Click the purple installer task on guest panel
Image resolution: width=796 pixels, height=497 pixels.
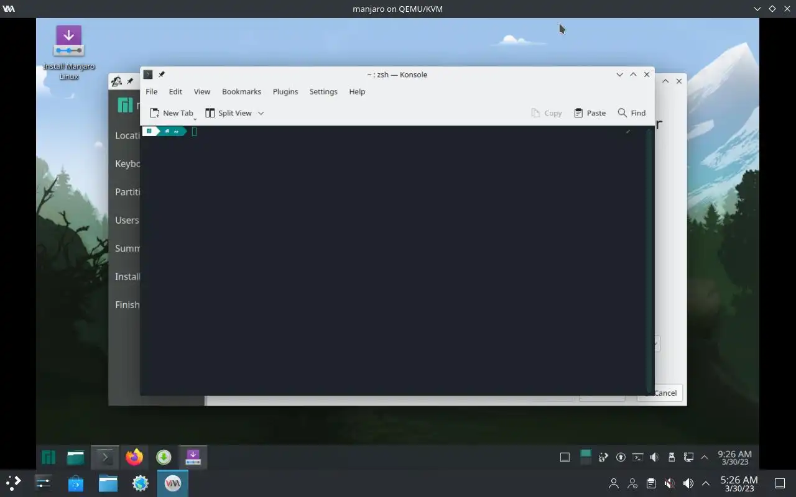coord(193,458)
